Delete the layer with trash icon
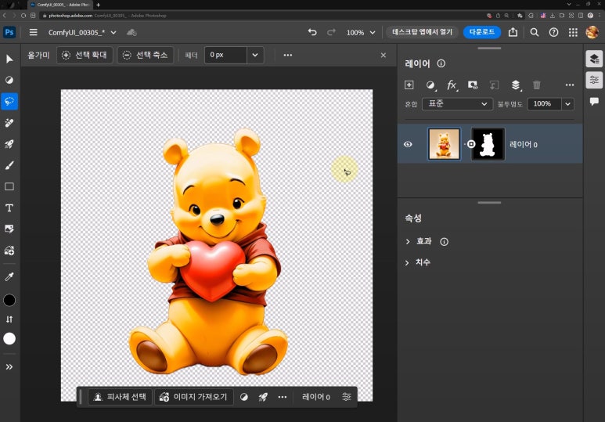Viewport: 605px width, 422px height. (537, 85)
